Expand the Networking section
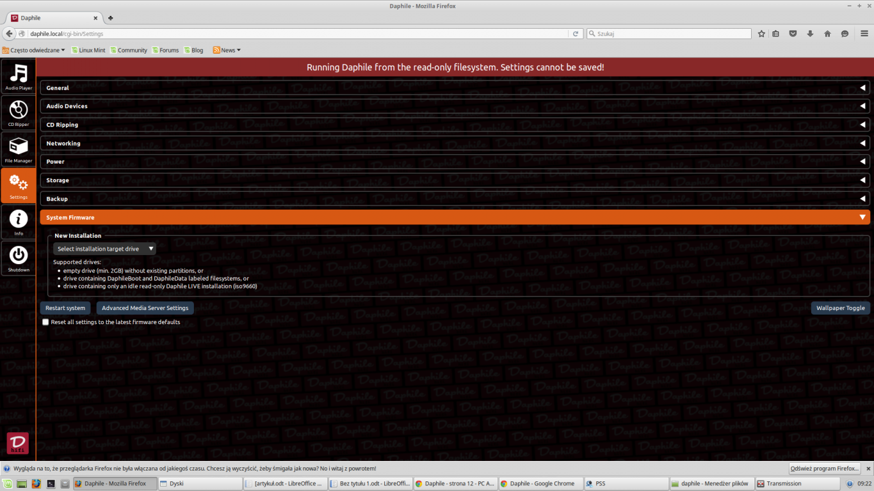874x491 pixels. tap(455, 143)
